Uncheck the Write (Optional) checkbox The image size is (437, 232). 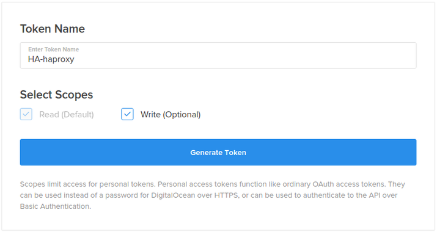click(x=127, y=114)
